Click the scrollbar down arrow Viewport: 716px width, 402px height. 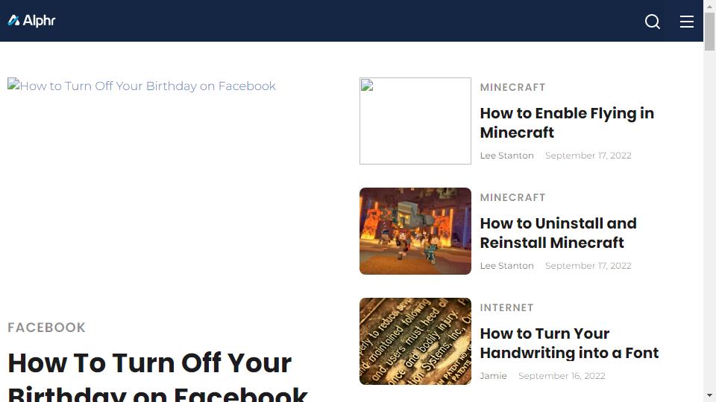709,395
